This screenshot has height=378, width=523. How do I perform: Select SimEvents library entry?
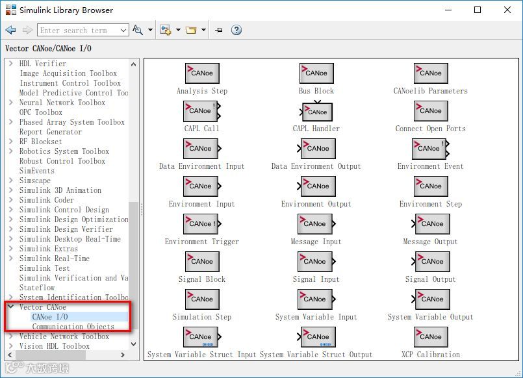pyautogui.click(x=36, y=171)
